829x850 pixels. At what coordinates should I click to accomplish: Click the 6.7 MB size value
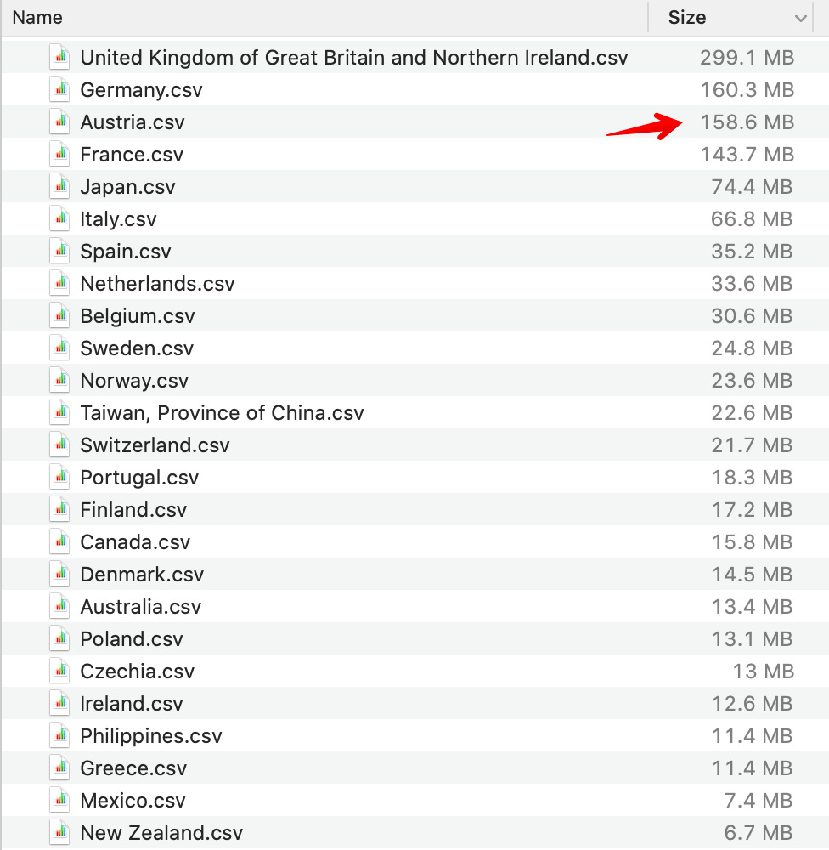759,833
